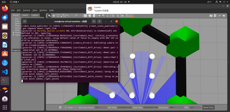Open the redo history dropdown arrow
Screen dimensions: 230x112
pos(80,16)
